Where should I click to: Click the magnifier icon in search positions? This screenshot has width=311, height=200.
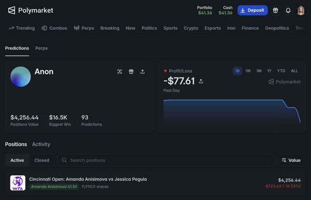[64, 160]
